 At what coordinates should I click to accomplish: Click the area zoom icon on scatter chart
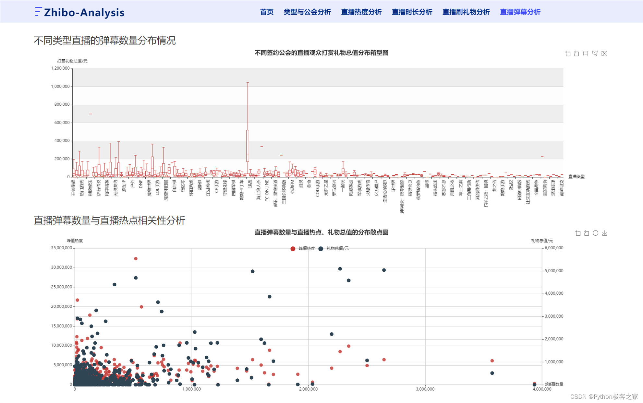click(x=577, y=233)
